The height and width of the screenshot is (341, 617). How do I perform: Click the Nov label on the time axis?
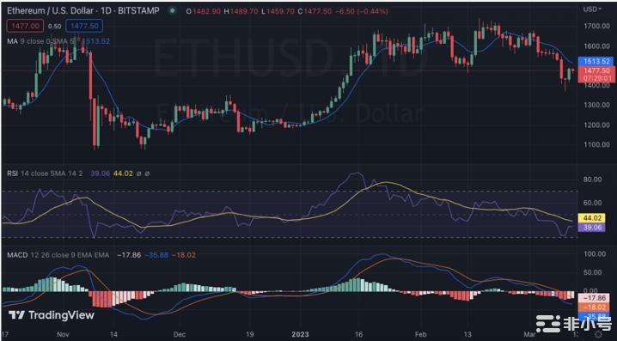pos(63,335)
